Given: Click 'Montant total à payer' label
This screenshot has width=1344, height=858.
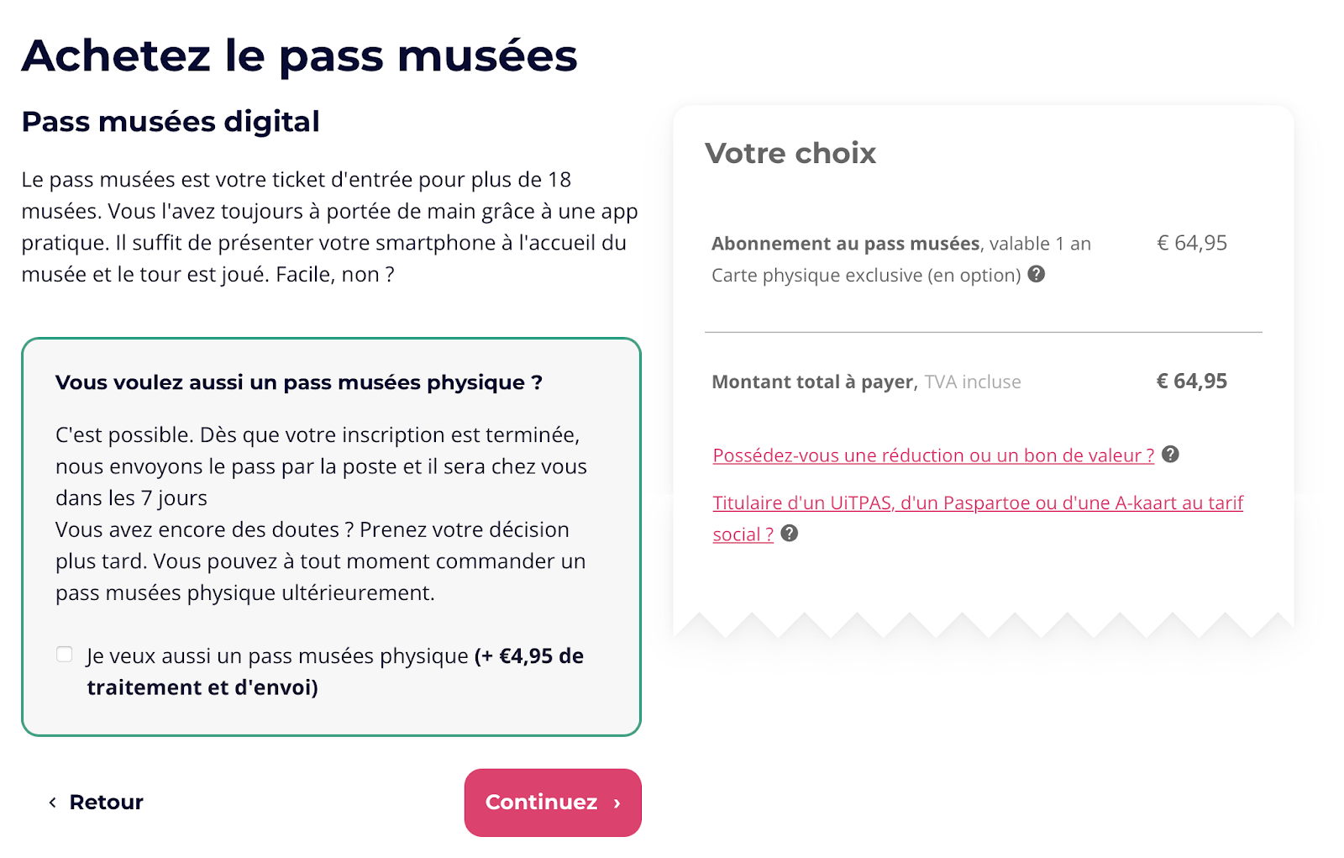Looking at the screenshot, I should pyautogui.click(x=813, y=382).
